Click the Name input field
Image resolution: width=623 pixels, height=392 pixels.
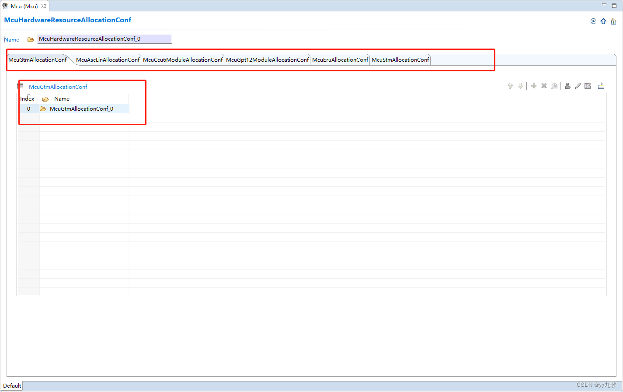pyautogui.click(x=104, y=39)
